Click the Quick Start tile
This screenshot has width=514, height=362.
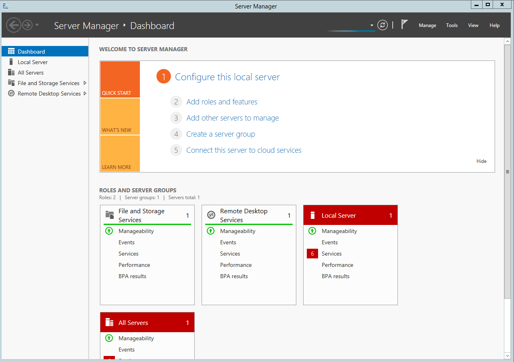[120, 79]
